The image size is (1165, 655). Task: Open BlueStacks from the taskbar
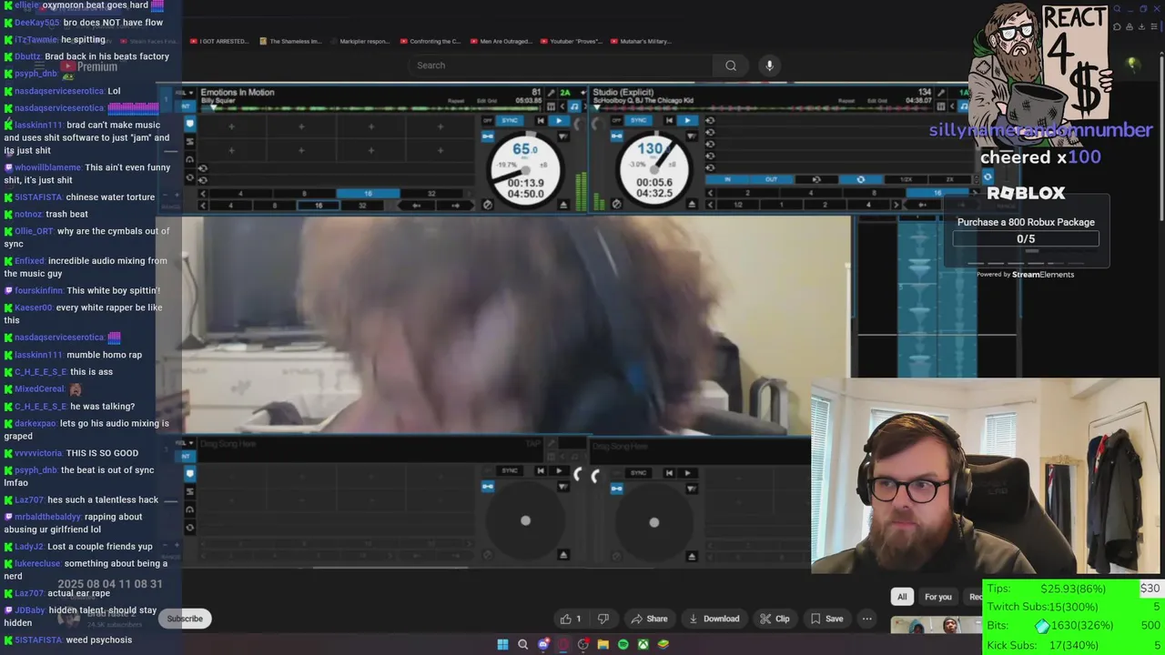tap(664, 644)
